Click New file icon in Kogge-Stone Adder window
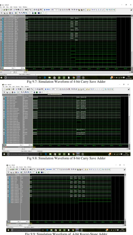Viewport: 133px width, 235px height. click(8, 169)
